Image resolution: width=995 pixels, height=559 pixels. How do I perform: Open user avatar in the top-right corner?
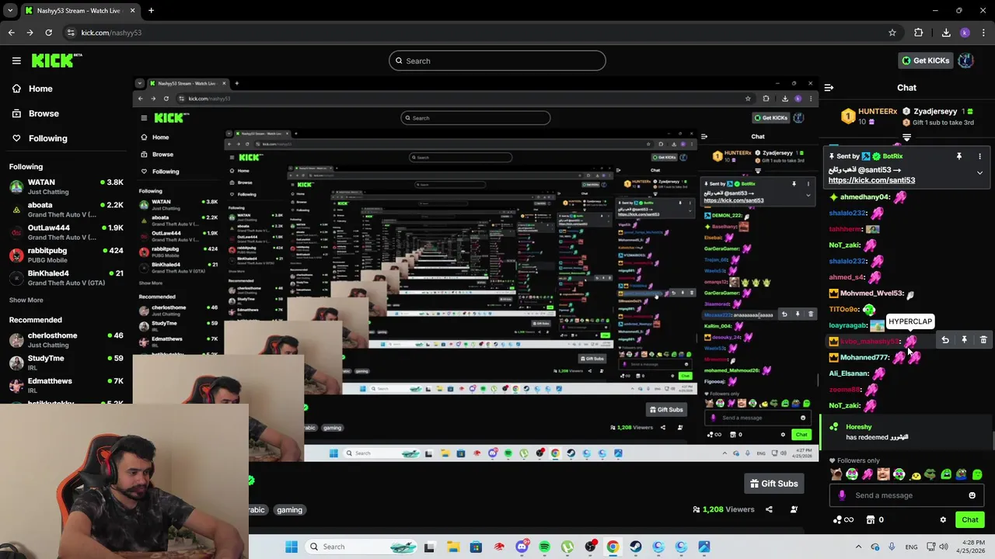(965, 61)
